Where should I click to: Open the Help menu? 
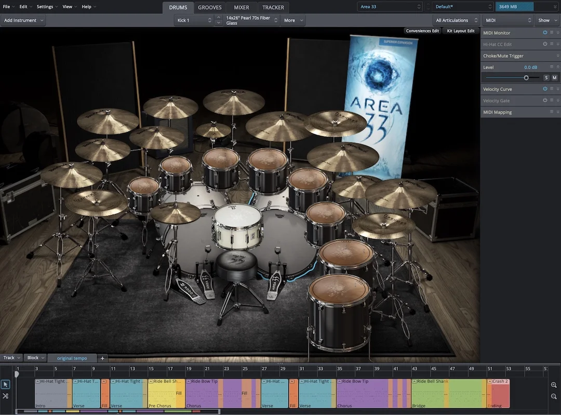[x=89, y=6]
